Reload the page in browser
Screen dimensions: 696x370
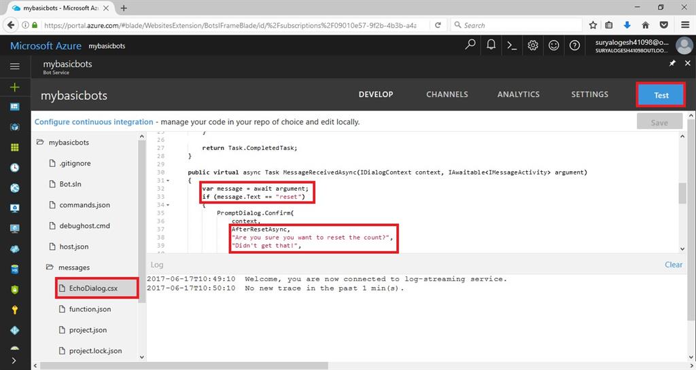(438, 25)
